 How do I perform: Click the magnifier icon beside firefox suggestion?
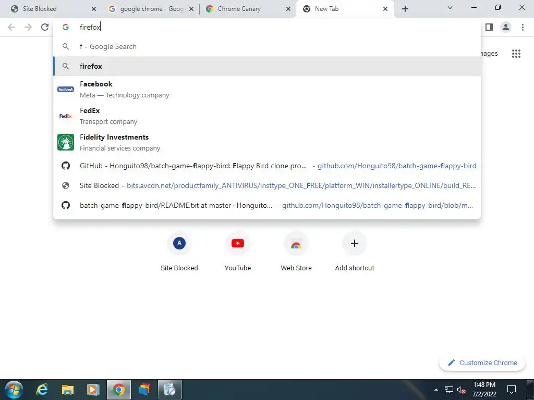tap(66, 66)
